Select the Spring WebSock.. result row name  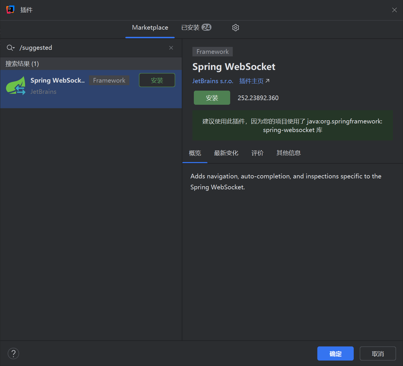pyautogui.click(x=58, y=81)
